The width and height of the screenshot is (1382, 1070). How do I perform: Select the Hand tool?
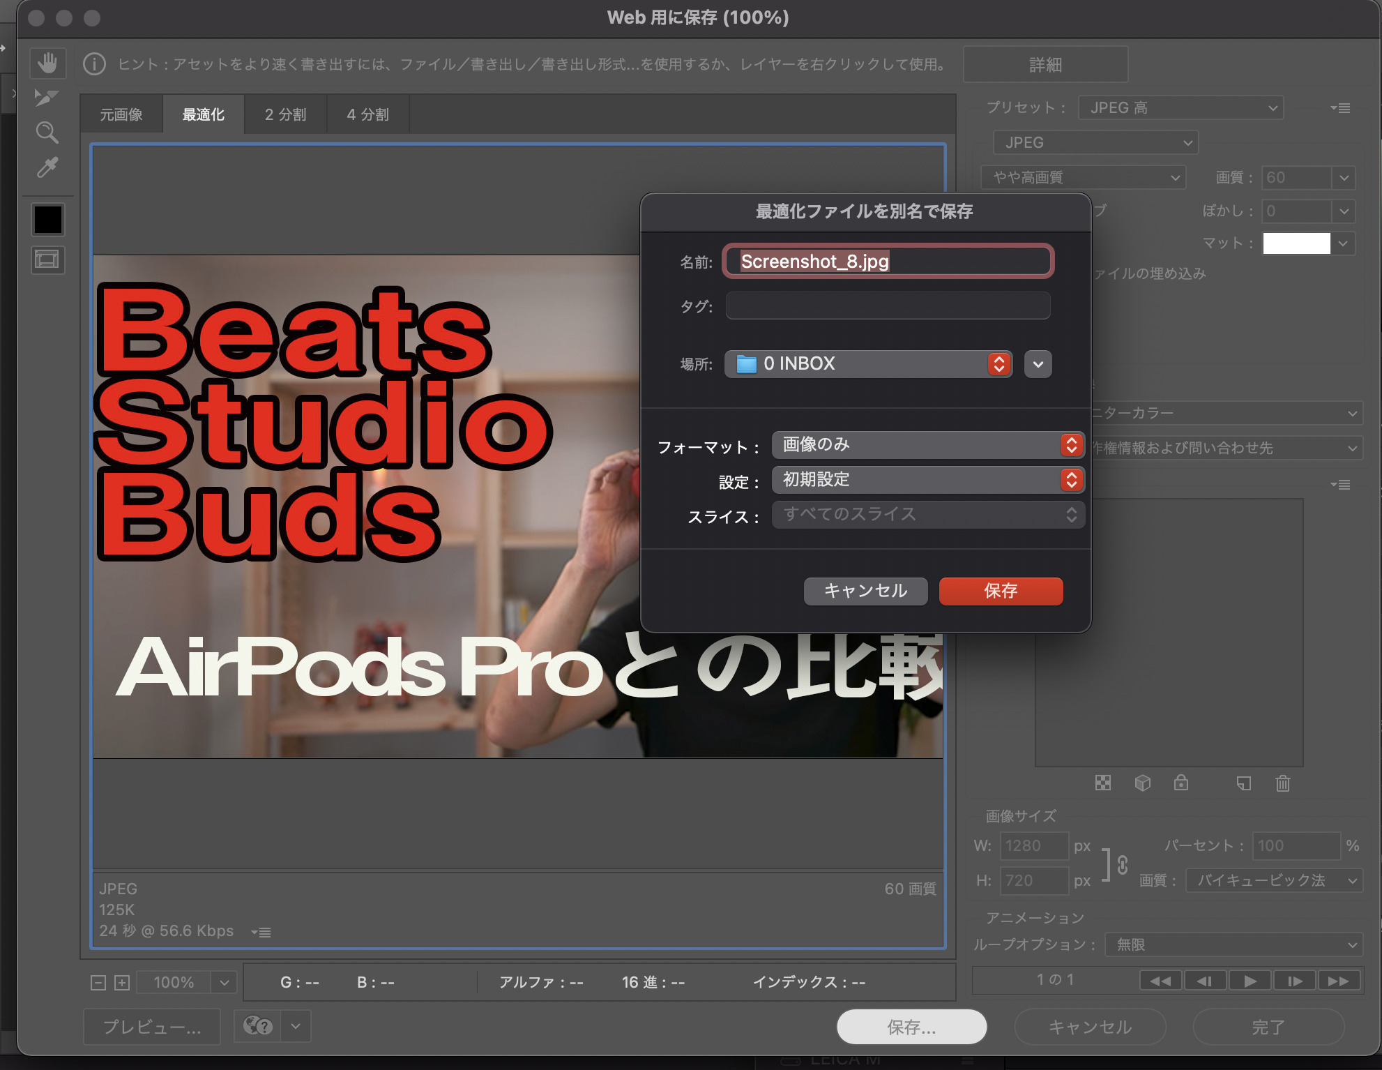point(47,63)
